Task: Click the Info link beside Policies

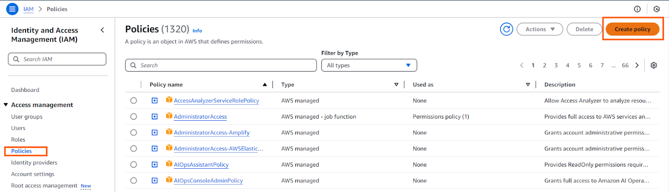Action: point(197,30)
